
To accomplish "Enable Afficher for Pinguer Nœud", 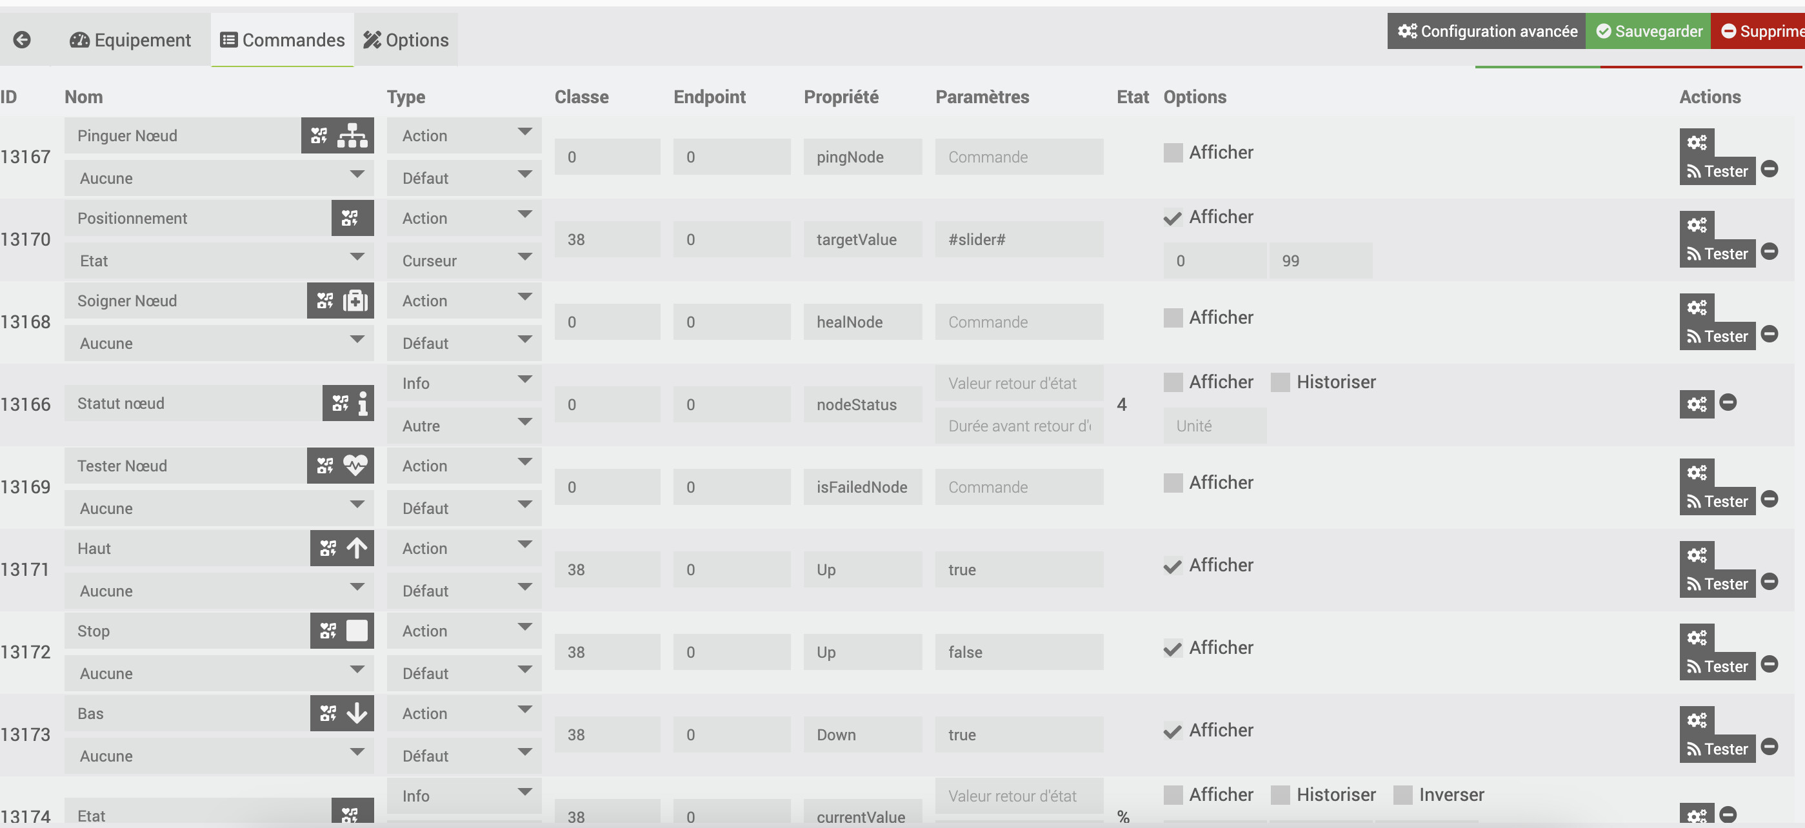I will pos(1173,153).
